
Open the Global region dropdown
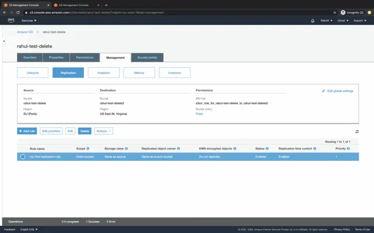[343, 21]
